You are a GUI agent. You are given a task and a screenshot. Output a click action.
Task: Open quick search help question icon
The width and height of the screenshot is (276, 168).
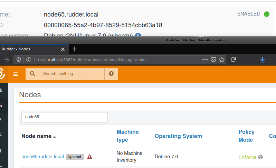point(111,74)
